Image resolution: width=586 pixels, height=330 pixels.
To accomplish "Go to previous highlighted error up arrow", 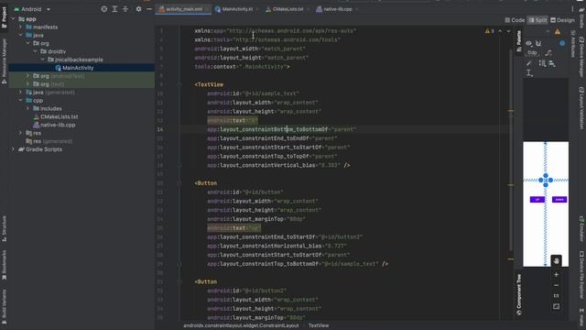I will 500,31.
